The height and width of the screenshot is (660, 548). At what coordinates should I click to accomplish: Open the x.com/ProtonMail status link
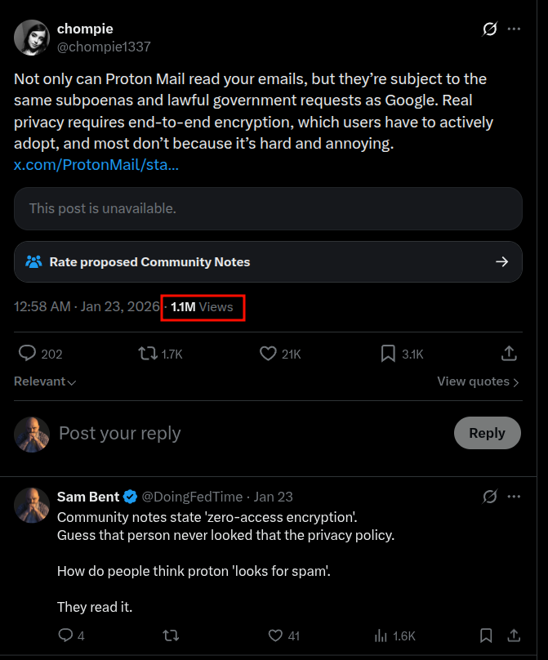96,164
